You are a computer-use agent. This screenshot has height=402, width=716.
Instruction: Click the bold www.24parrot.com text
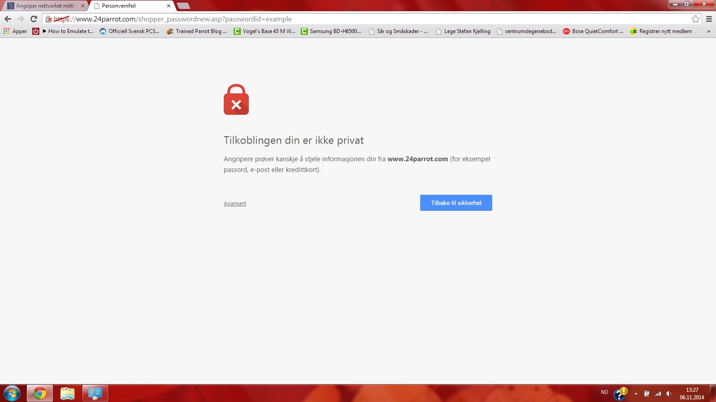click(418, 159)
